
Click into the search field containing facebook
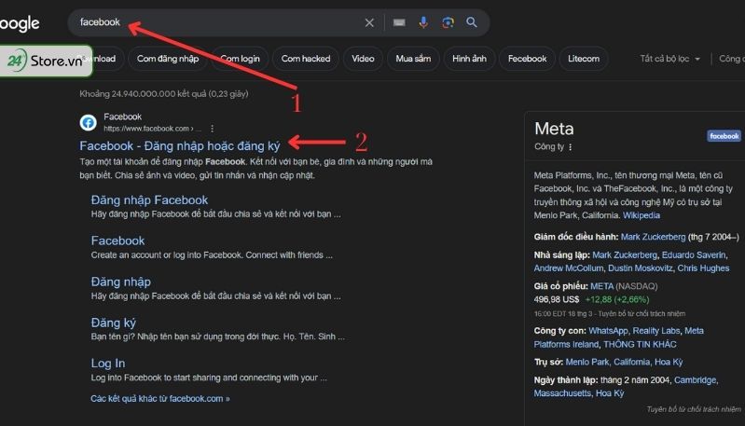(x=218, y=22)
